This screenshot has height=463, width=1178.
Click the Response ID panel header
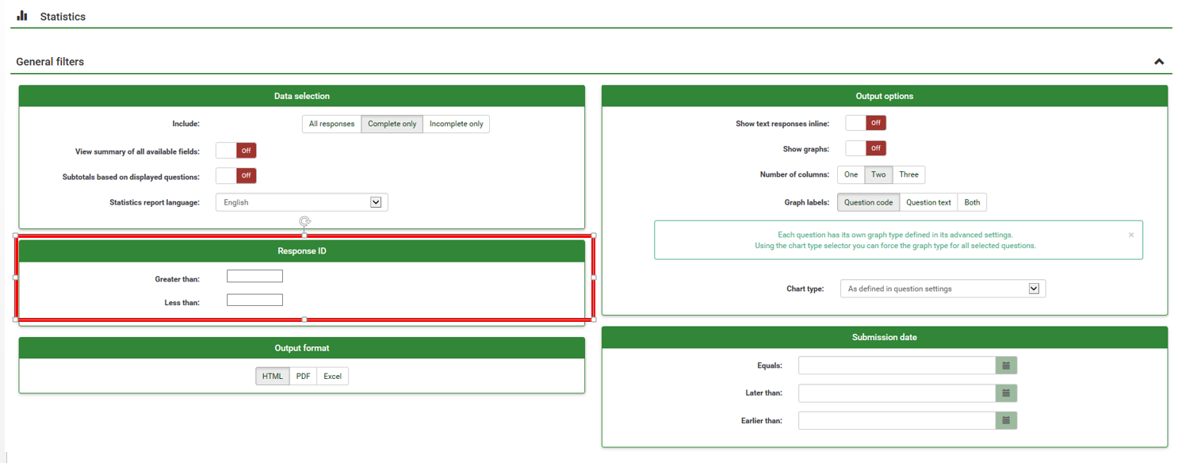pos(302,251)
